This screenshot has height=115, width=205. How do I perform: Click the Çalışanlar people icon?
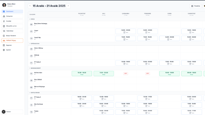click(4, 16)
